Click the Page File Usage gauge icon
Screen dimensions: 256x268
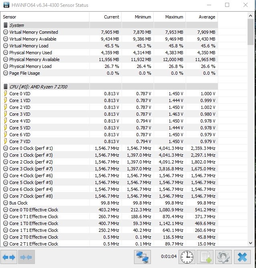[6, 73]
